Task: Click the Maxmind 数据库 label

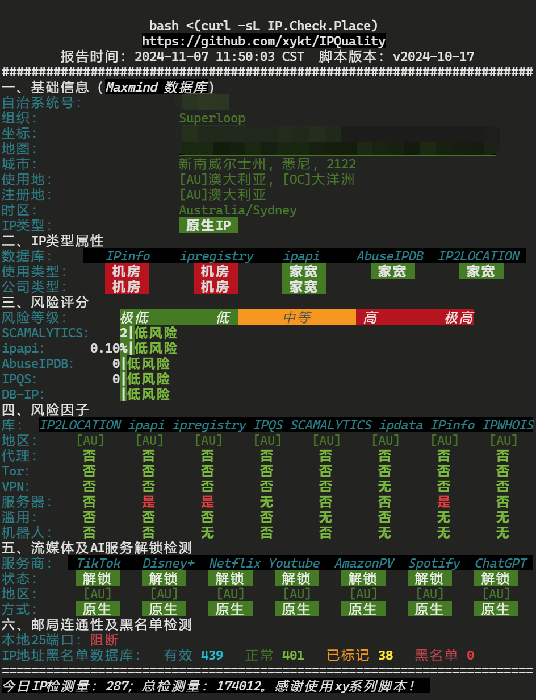Action: pyautogui.click(x=156, y=87)
